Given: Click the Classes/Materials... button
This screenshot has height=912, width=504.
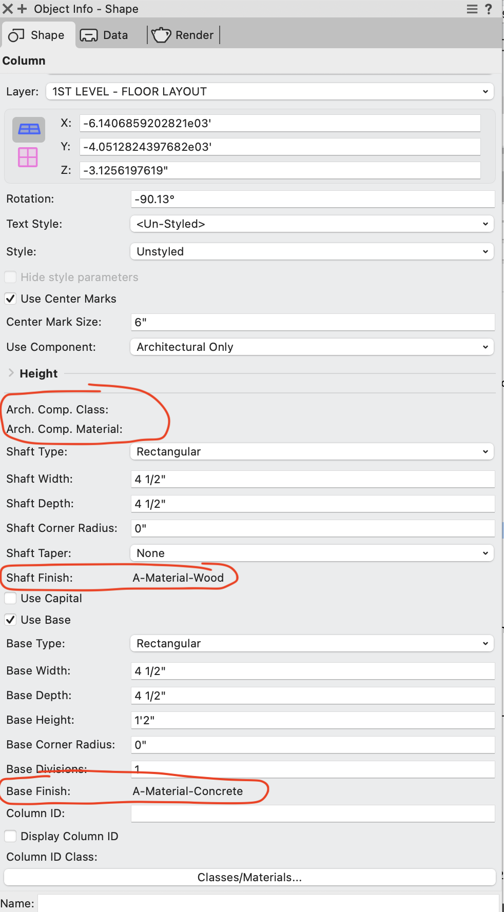Looking at the screenshot, I should click(249, 877).
